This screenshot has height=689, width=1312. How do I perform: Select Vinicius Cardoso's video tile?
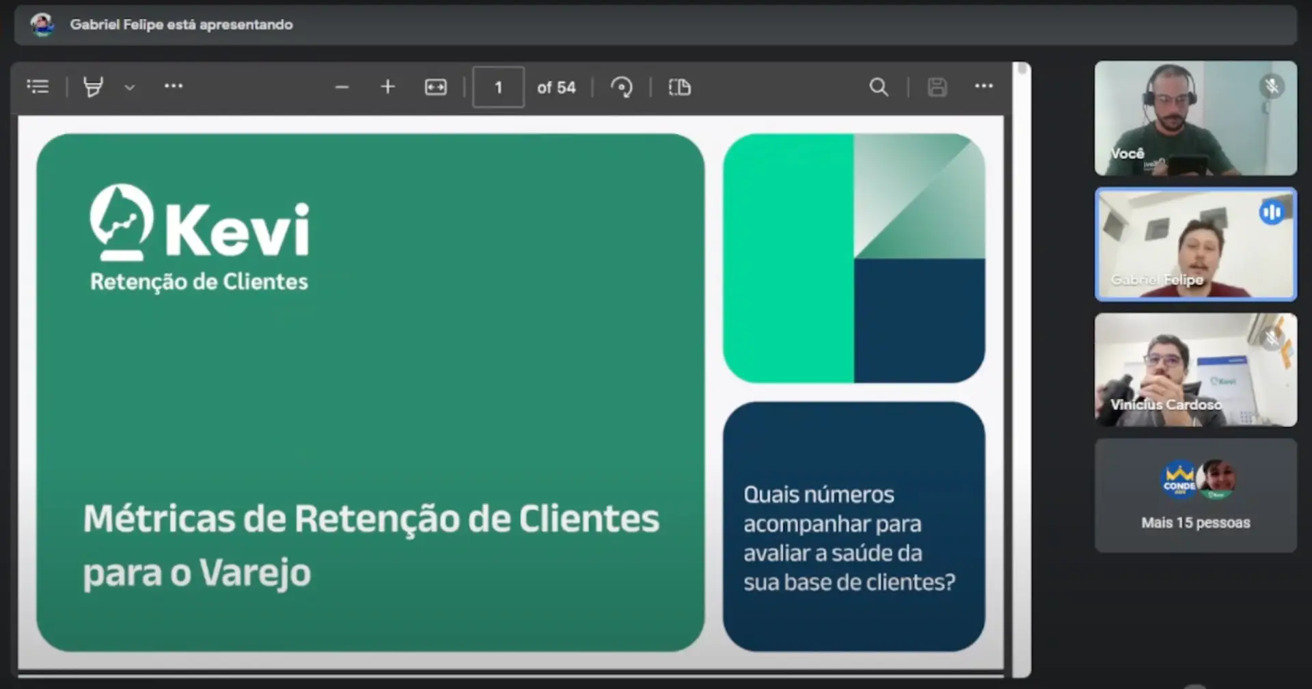coord(1195,370)
